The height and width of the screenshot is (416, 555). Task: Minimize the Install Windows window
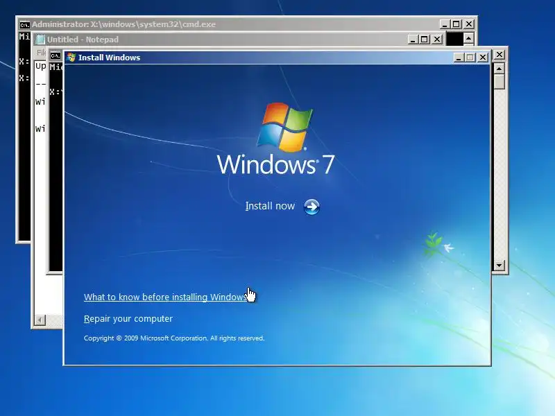point(459,58)
